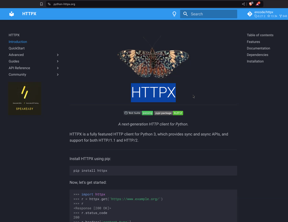
Task: Open the Introduction page in sidebar
Action: tap(18, 42)
